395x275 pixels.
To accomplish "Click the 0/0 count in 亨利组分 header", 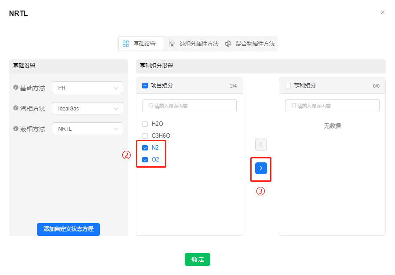I will [376, 86].
